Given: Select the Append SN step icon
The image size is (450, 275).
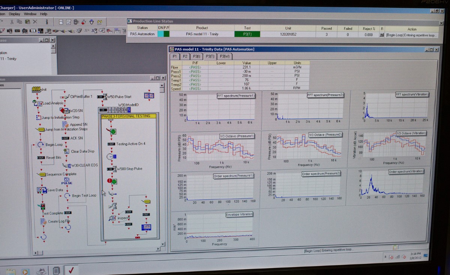Looking at the screenshot, I should [65, 124].
